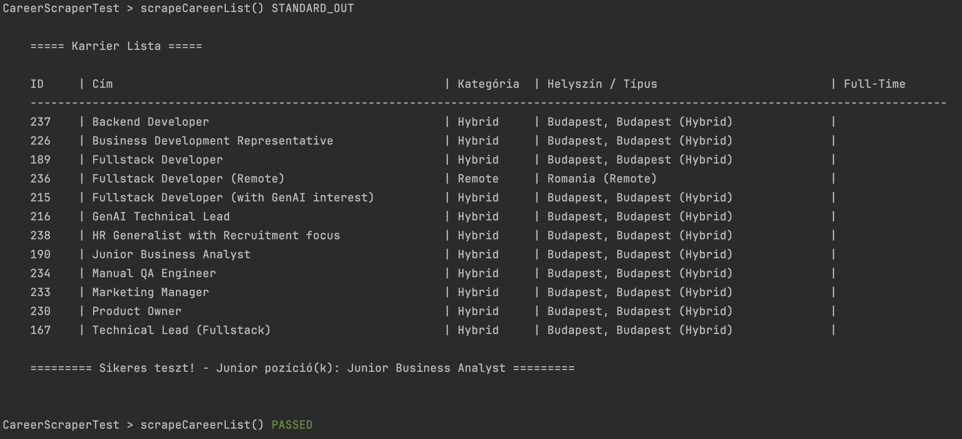This screenshot has height=439, width=962.
Task: Click the "Manual QA Engineer" title
Action: pyautogui.click(x=154, y=273)
